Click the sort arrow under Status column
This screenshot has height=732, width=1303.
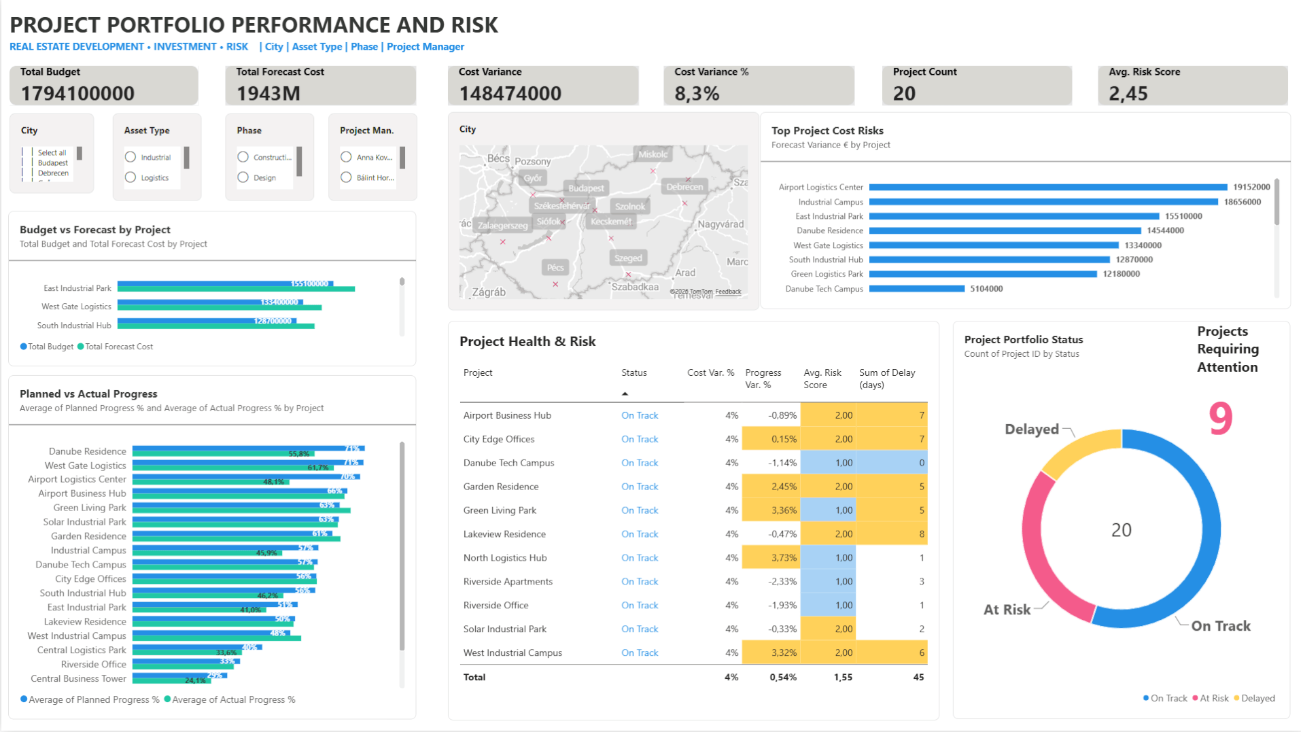click(625, 394)
